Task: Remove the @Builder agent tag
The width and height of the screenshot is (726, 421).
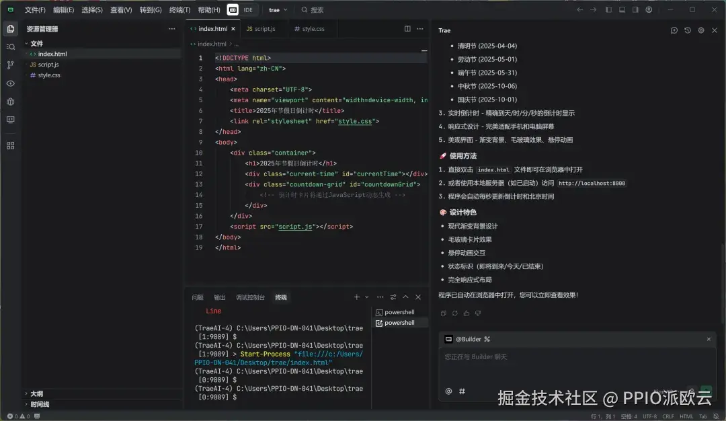Action: [x=709, y=339]
